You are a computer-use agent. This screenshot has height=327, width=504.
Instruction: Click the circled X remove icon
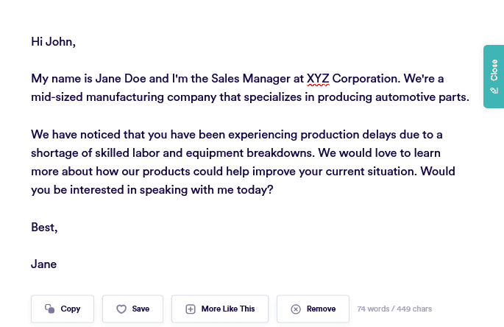296,309
